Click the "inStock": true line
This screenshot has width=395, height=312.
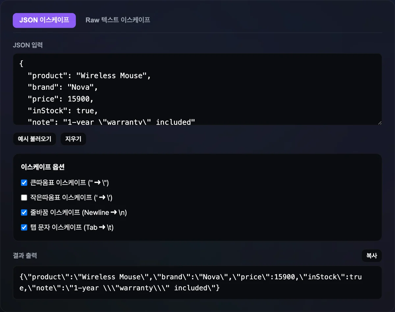63,110
